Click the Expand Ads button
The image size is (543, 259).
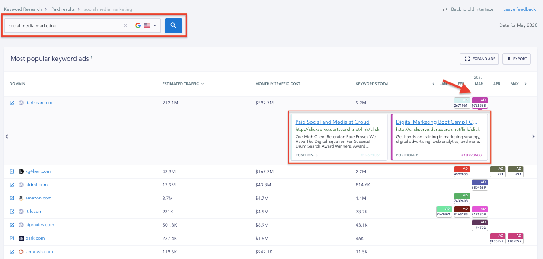pos(480,59)
